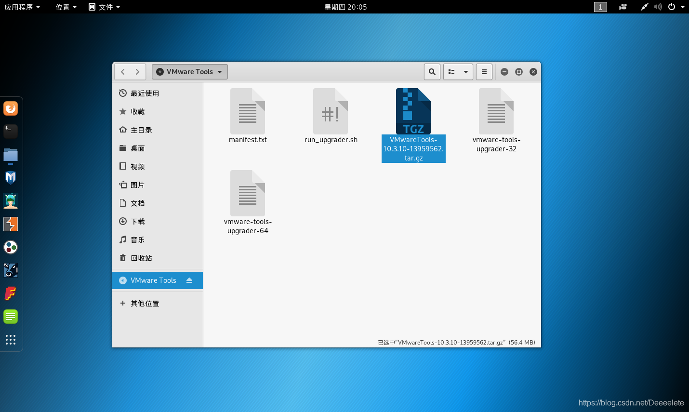Screen dimensions: 689x412
Task: Expand system menu arrow in top bar
Action: (x=683, y=7)
